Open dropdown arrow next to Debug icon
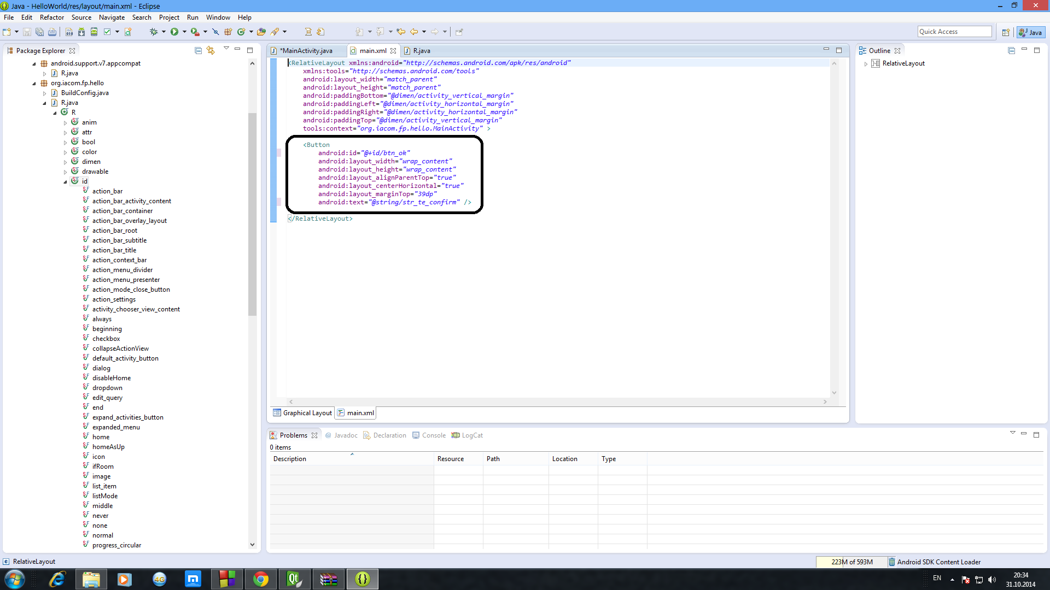 (x=164, y=32)
